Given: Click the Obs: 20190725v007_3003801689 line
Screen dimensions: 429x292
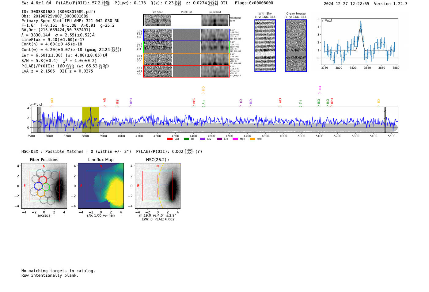Looking at the screenshot, I should pyautogui.click(x=55, y=16).
